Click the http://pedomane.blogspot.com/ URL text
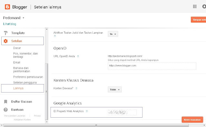Screen dimensions: 206x127 (x=125, y=56)
